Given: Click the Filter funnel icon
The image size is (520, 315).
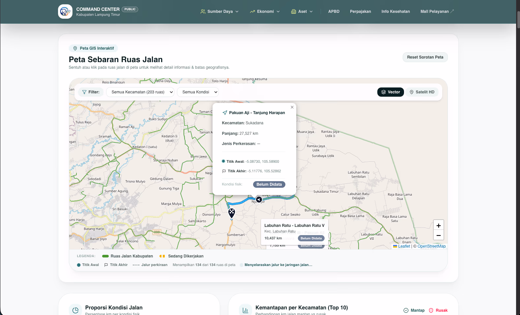Looking at the screenshot, I should (x=84, y=92).
